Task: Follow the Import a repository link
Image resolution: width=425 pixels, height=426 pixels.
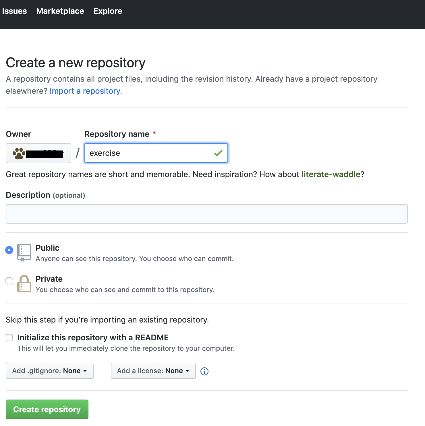Action: coord(86,91)
